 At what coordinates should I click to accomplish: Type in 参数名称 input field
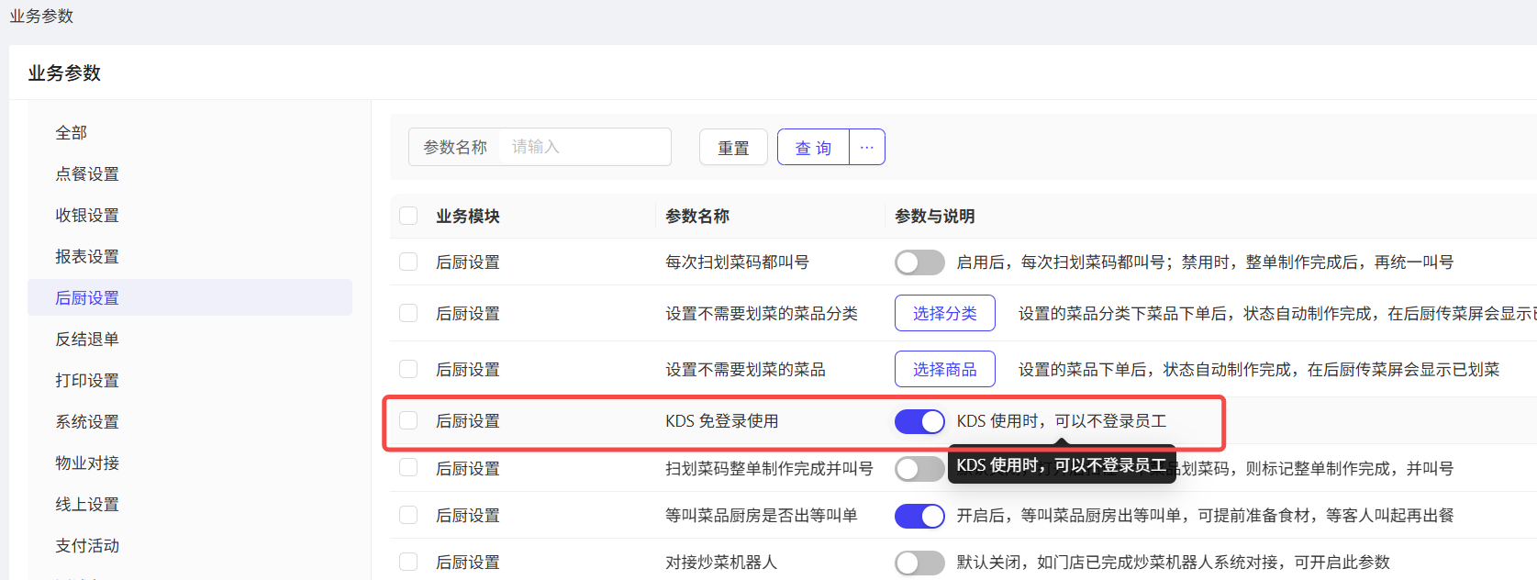point(584,147)
